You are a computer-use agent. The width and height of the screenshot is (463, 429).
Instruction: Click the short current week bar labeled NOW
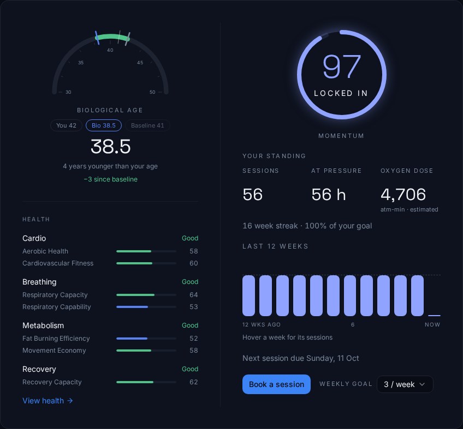coord(434,316)
